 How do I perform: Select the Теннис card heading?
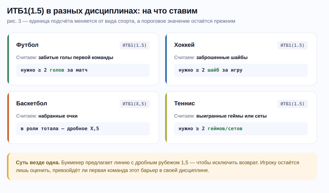pos(184,104)
